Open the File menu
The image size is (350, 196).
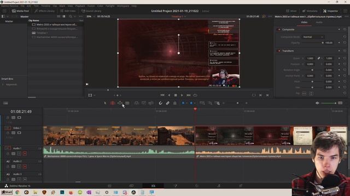22,6
